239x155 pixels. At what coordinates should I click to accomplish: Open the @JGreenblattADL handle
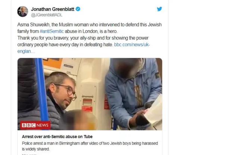click(x=47, y=15)
